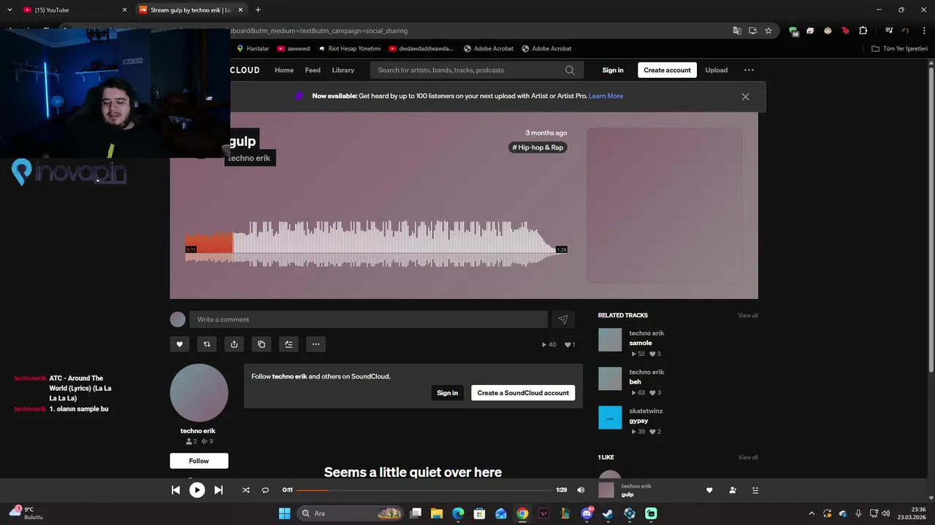This screenshot has height=525, width=935.
Task: Toggle repeat in the player bar
Action: 265,490
